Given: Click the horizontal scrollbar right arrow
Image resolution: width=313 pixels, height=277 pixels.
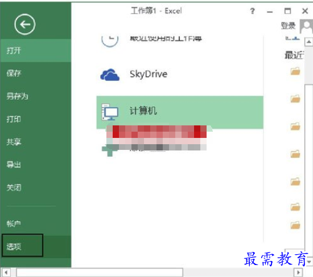Looking at the screenshot, I should [x=298, y=272].
